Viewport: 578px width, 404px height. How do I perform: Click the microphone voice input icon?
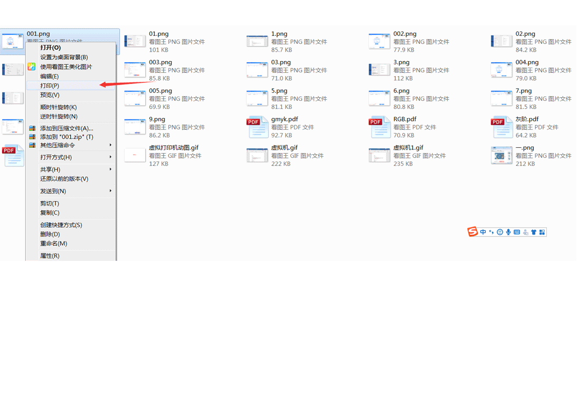click(508, 232)
